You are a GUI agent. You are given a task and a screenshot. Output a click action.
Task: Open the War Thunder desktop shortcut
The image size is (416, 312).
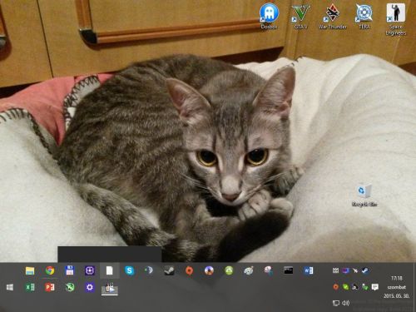(x=333, y=16)
